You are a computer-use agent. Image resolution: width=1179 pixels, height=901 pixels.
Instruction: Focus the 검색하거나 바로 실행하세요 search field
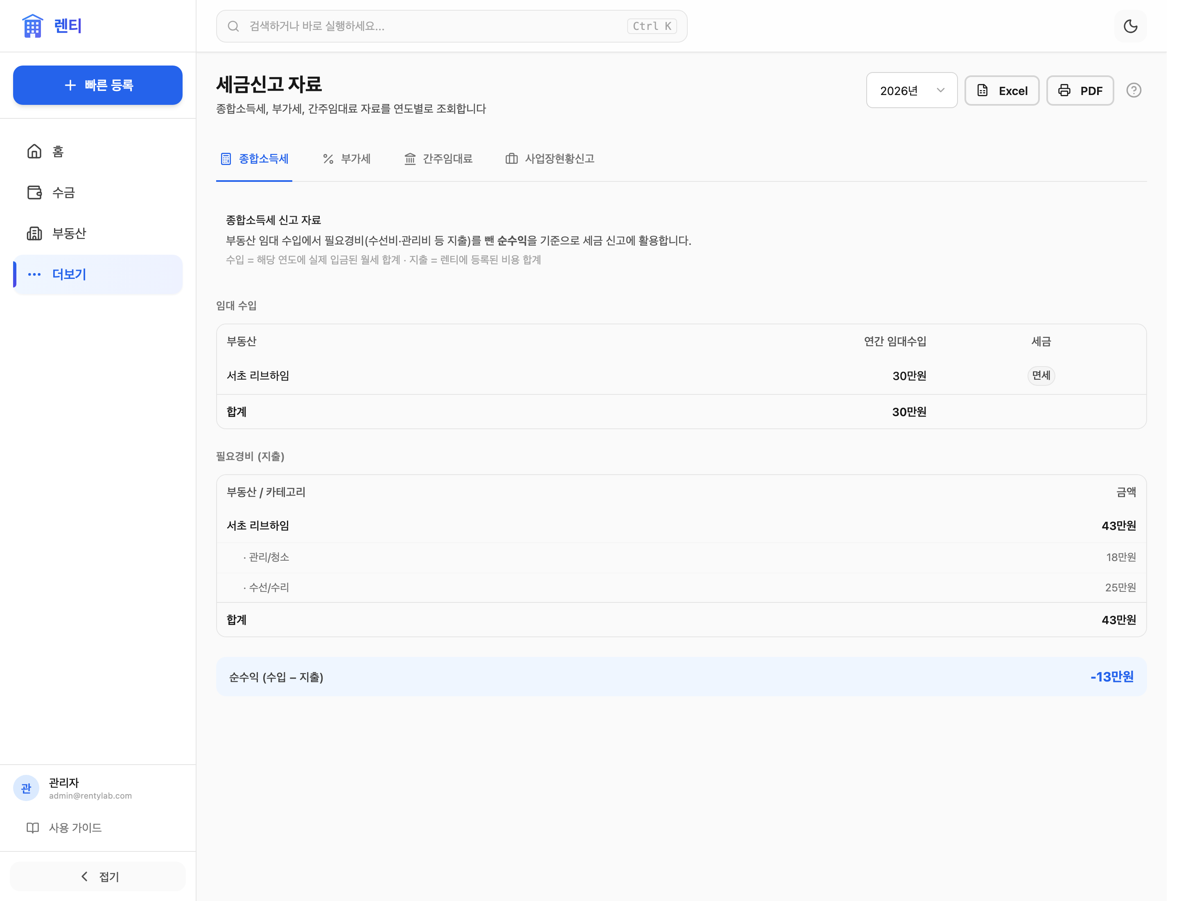click(x=452, y=26)
